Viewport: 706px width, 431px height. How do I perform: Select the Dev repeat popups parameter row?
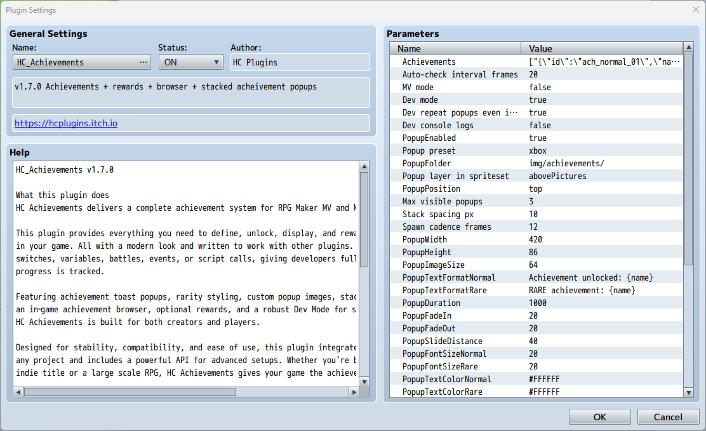pos(536,112)
